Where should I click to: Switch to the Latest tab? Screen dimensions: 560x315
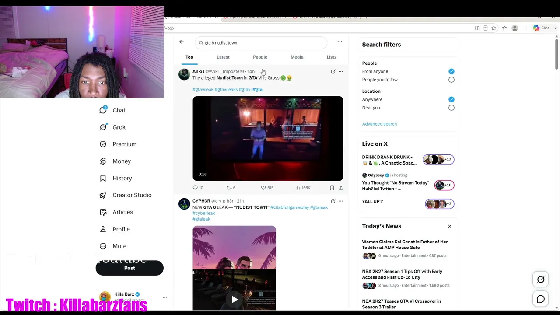point(223,57)
